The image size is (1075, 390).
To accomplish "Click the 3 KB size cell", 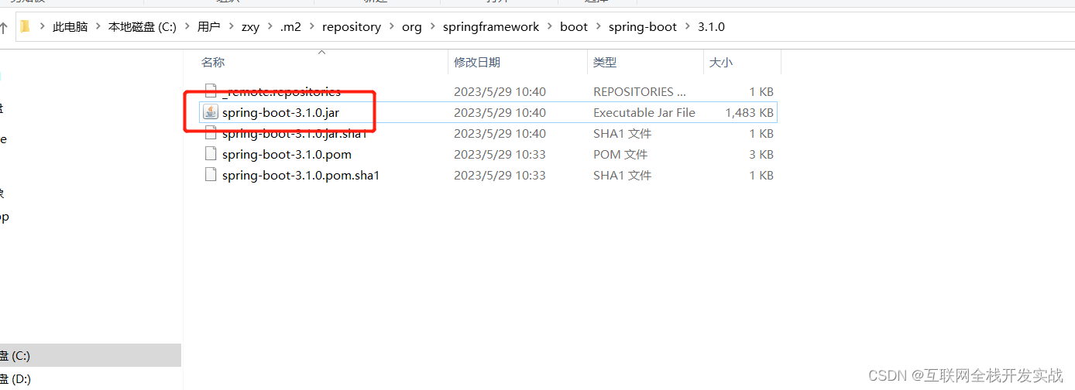I will [761, 154].
